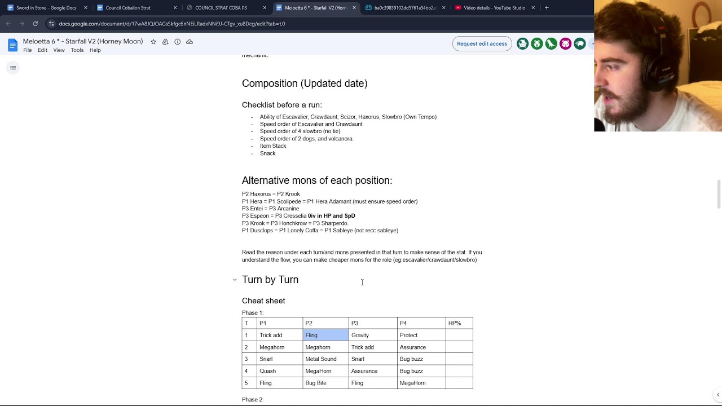Click the fifth anonymous viewer avatar
This screenshot has height=406, width=722.
[580, 44]
